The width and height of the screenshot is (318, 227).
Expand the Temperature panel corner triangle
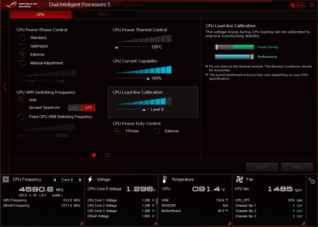pos(229,223)
